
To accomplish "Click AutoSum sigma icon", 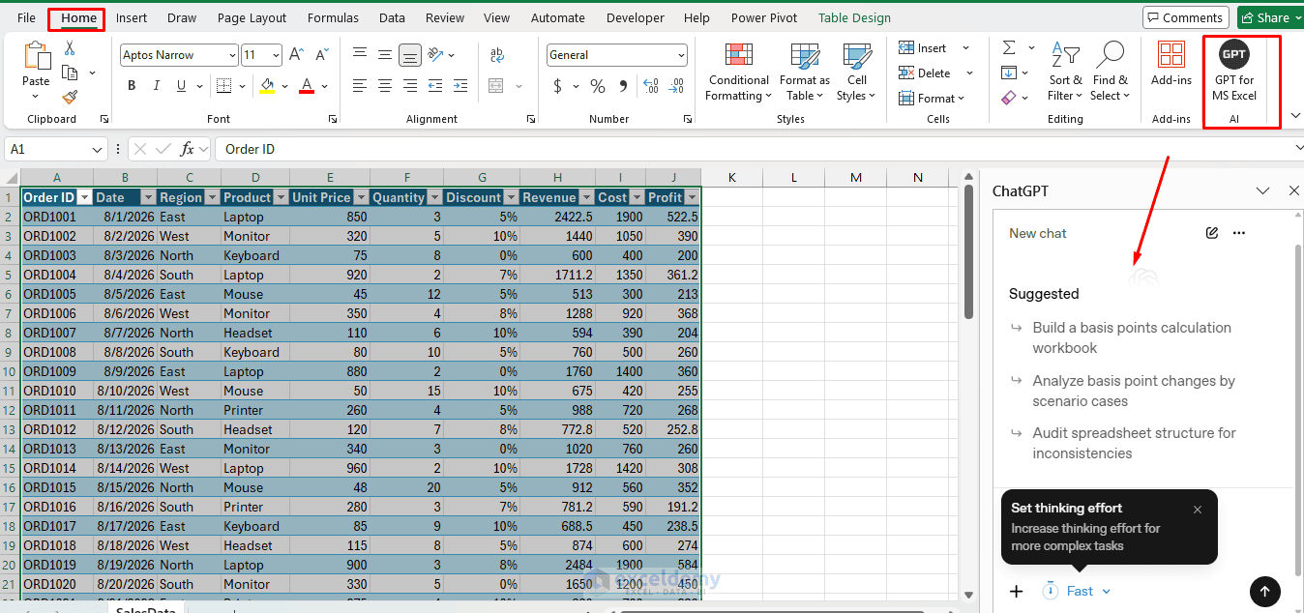I will 1009,47.
